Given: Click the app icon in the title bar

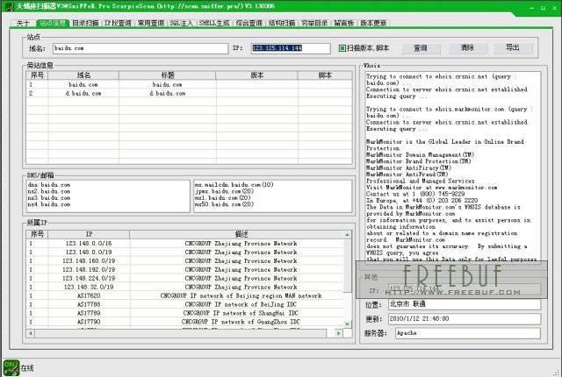Looking at the screenshot, I should pos(8,6).
